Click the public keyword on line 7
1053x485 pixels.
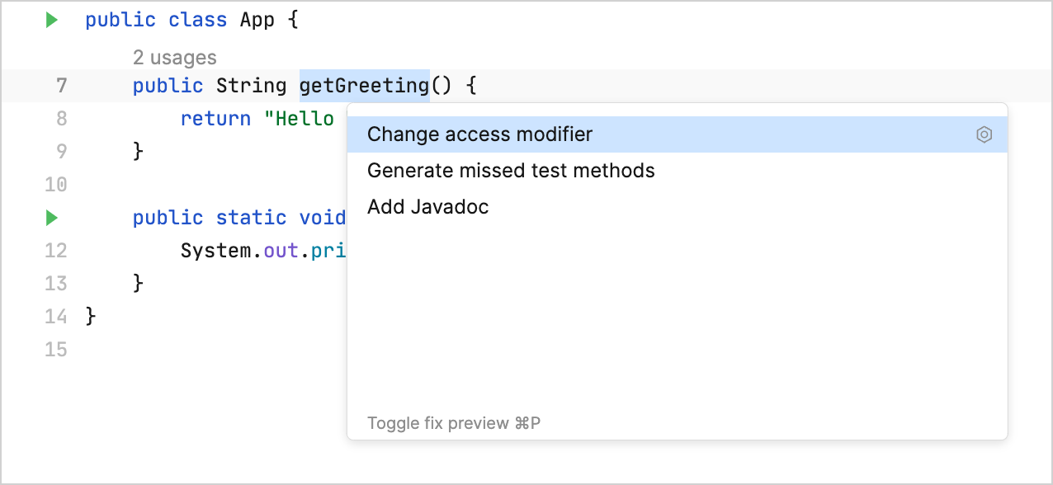[168, 85]
